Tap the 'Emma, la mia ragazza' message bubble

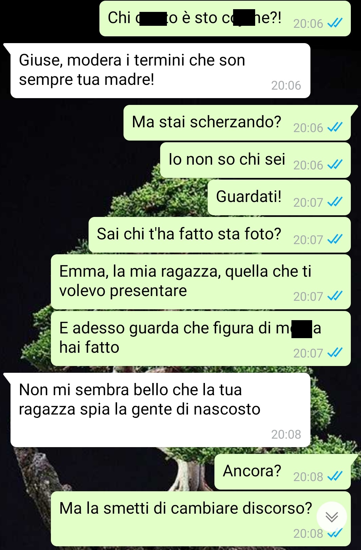point(201,282)
